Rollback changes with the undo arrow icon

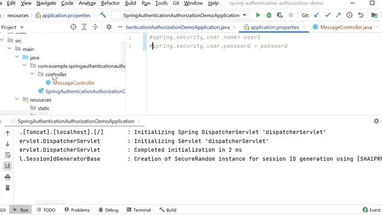361,15
